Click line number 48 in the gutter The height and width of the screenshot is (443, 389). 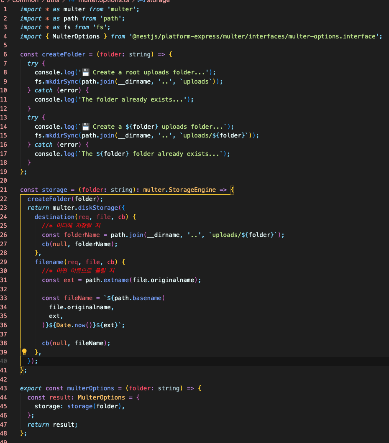[3, 433]
